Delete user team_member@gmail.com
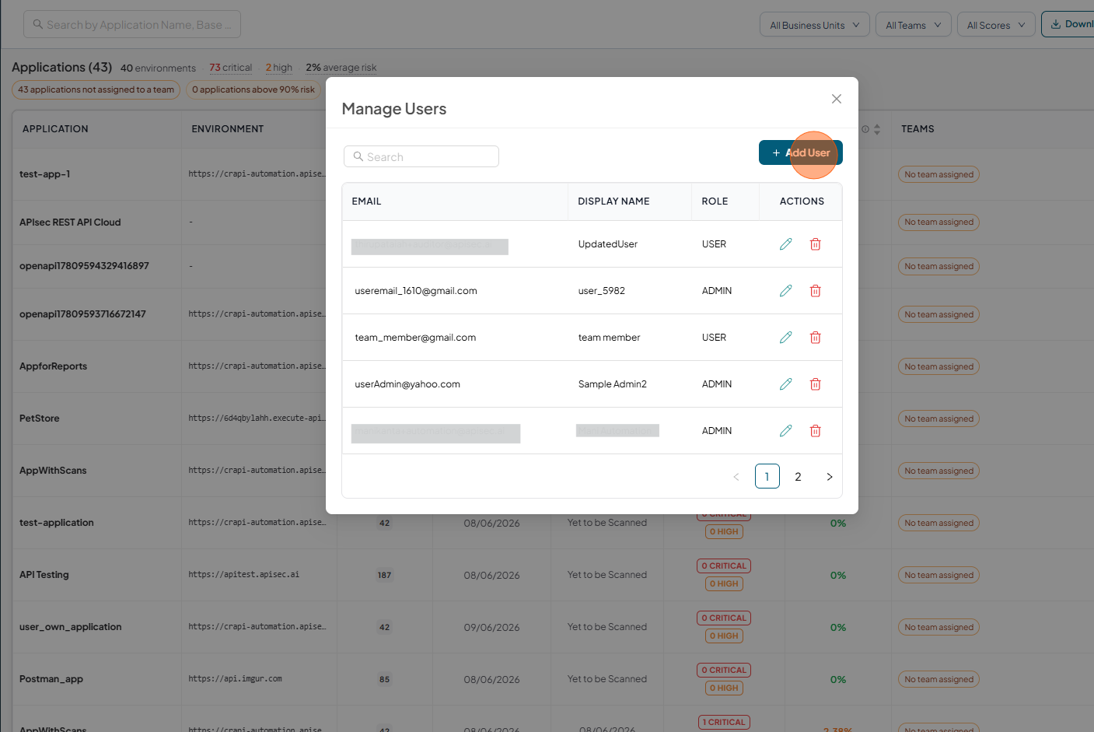This screenshot has height=732, width=1094. [816, 338]
